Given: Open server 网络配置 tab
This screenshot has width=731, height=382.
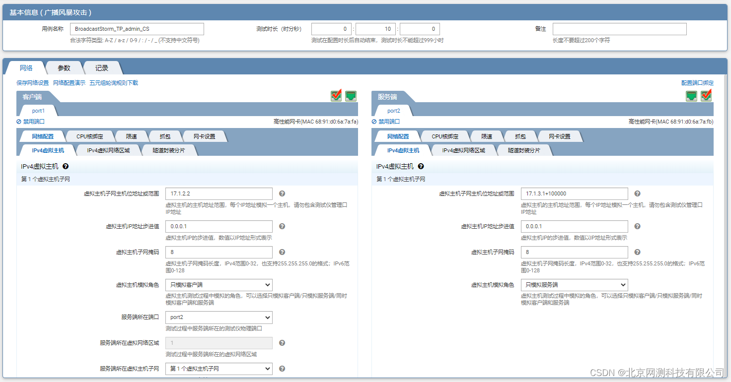Looking at the screenshot, I should (398, 136).
